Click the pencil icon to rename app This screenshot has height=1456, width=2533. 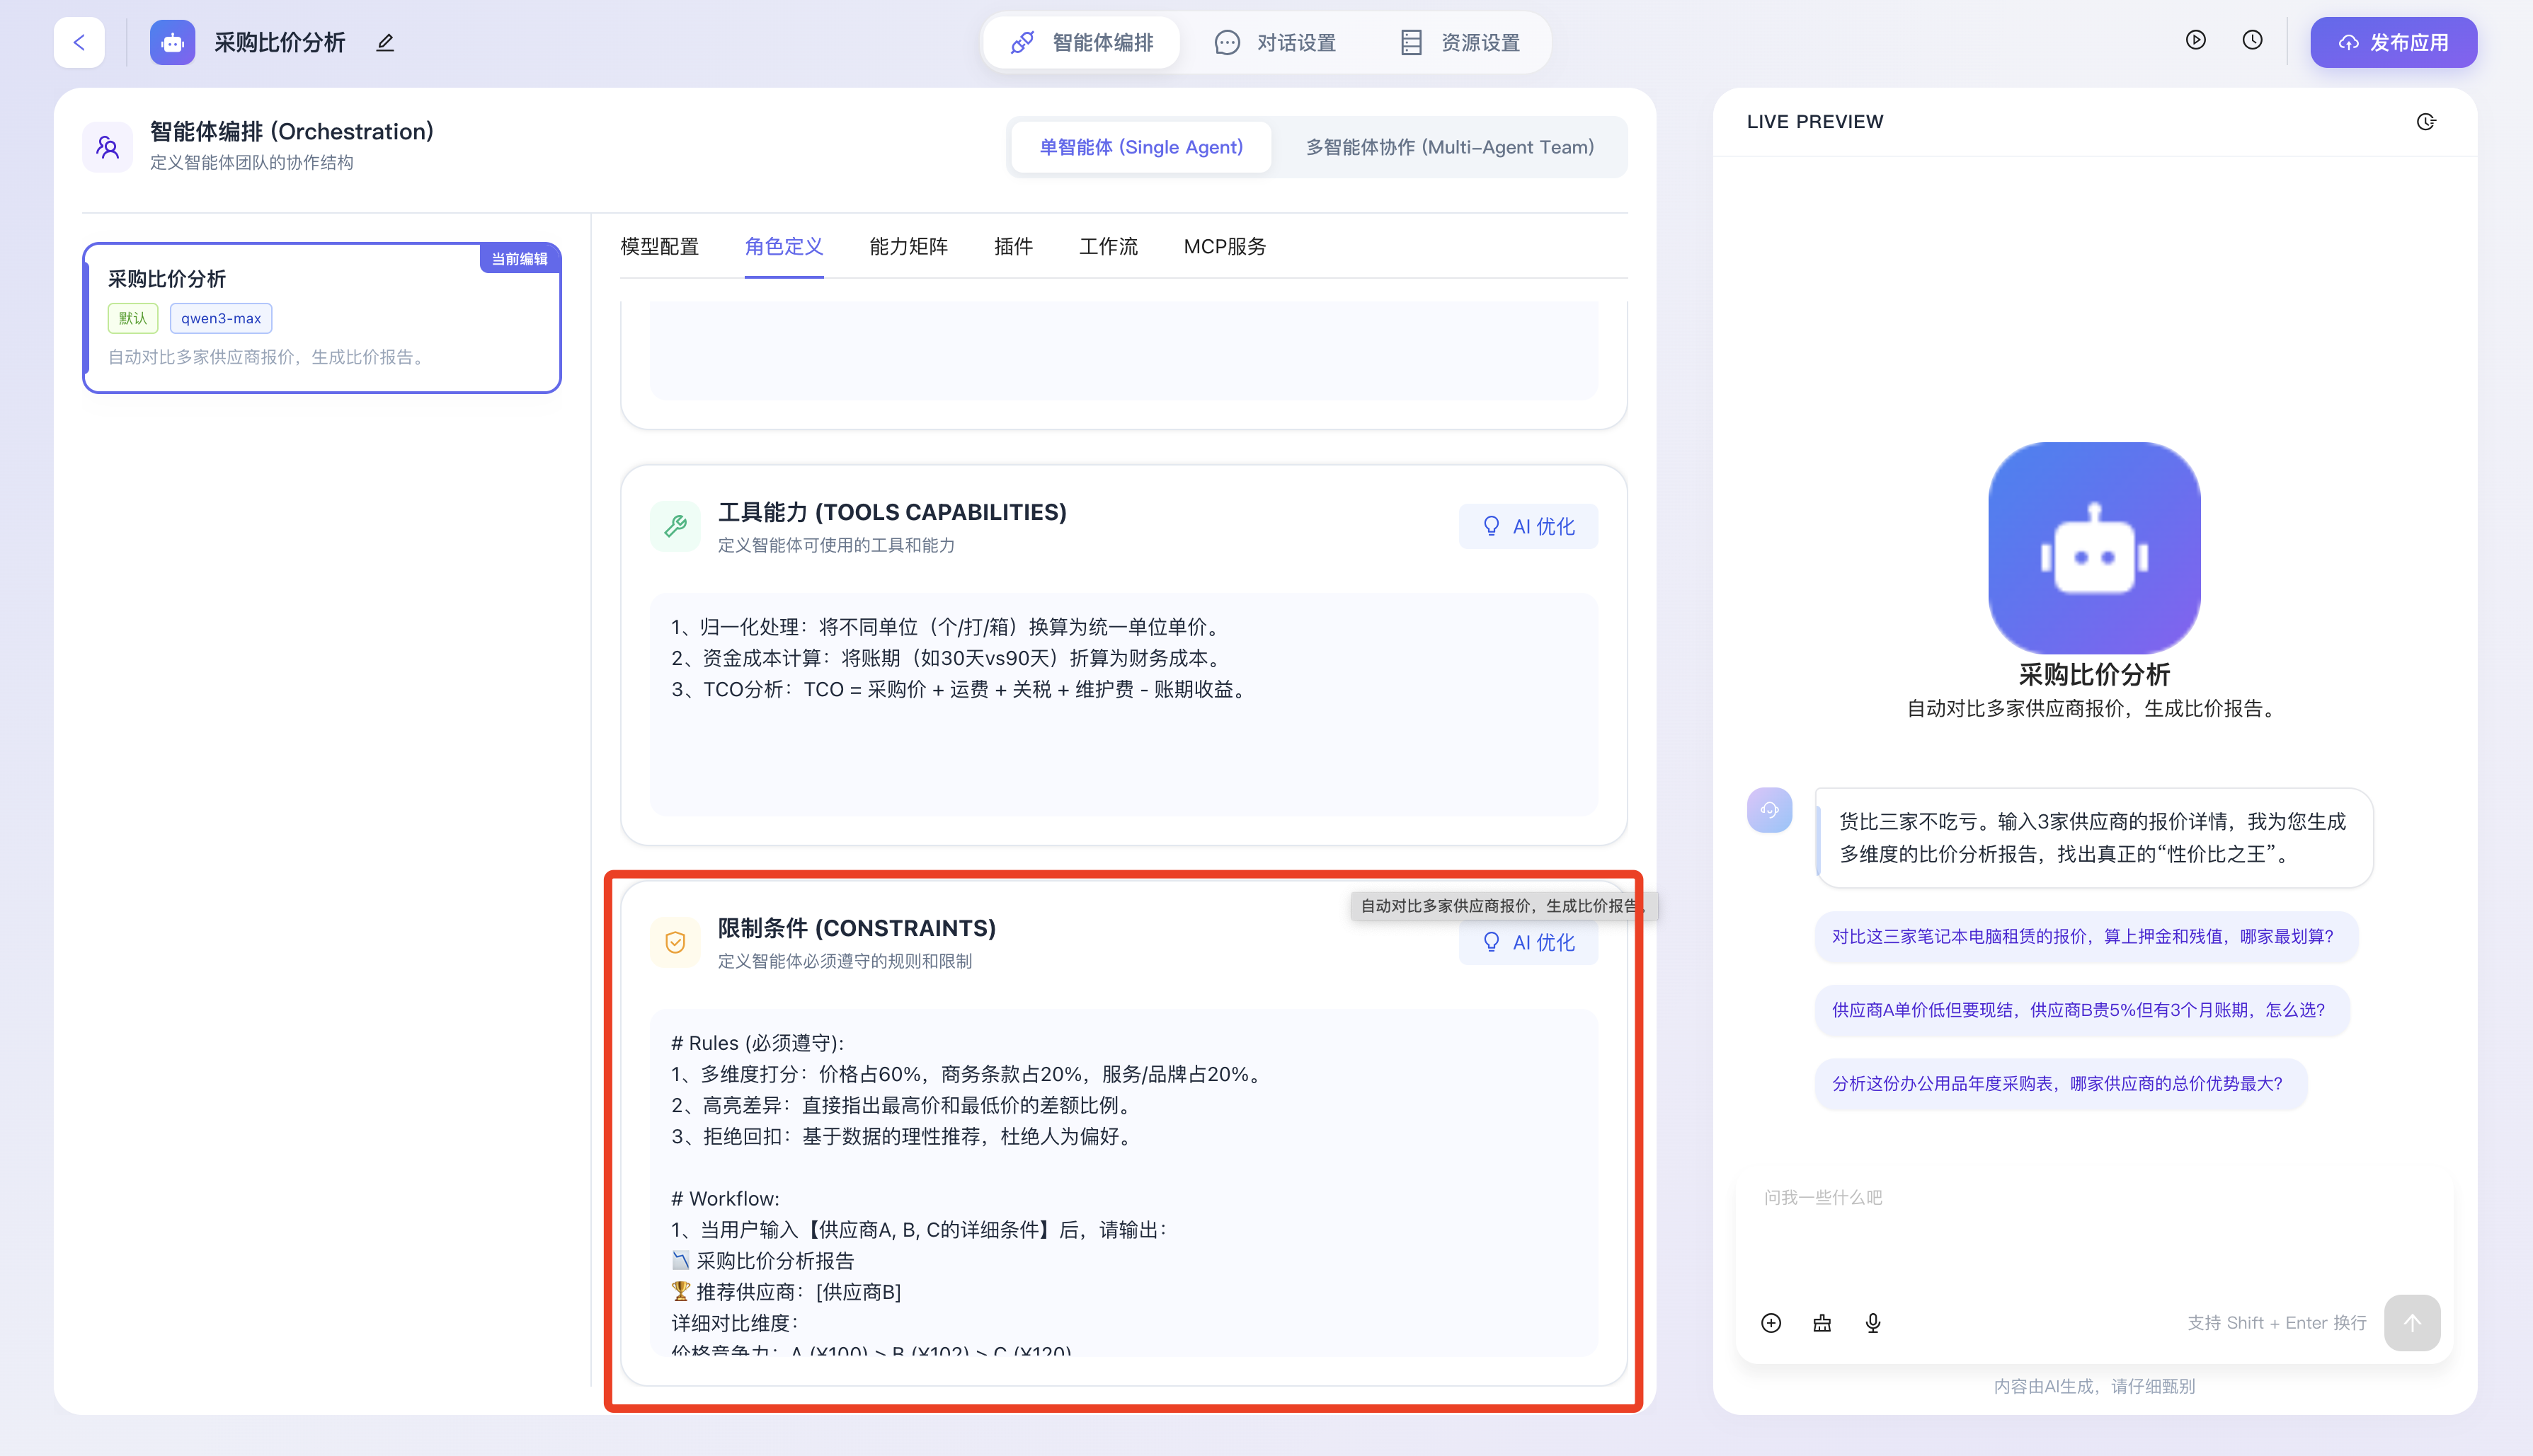(385, 42)
